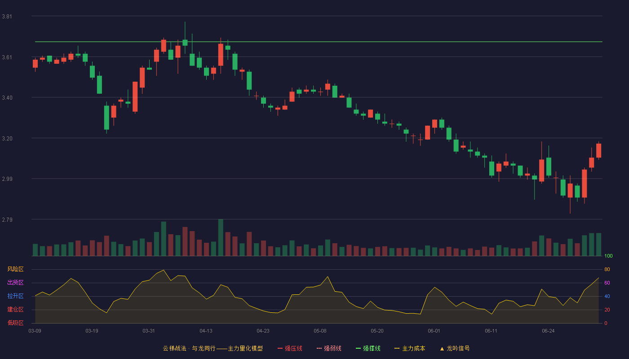Click the 低吸区 zone label
The image size is (629, 359).
point(15,323)
